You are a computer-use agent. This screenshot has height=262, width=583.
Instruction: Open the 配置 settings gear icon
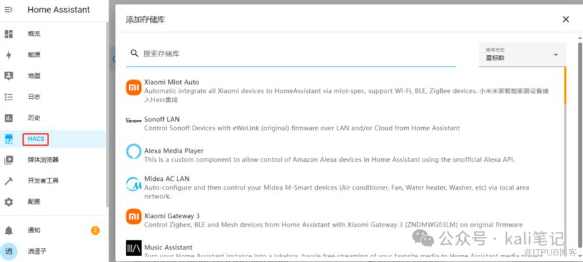point(9,202)
